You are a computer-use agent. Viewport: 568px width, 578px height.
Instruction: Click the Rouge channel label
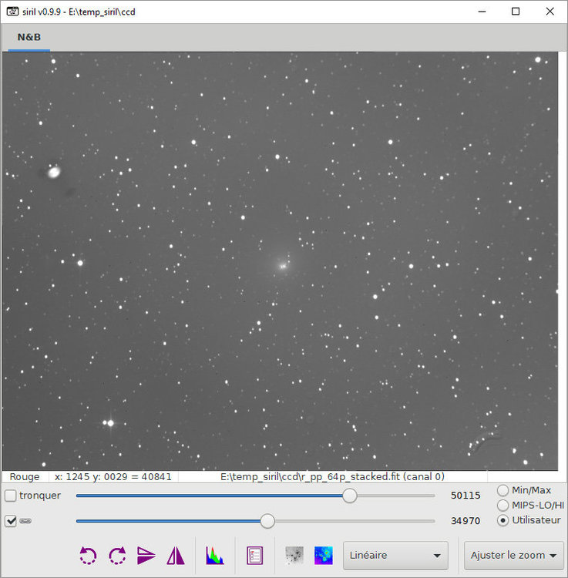[x=25, y=476]
